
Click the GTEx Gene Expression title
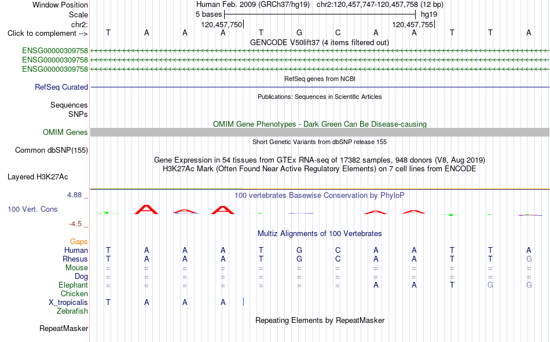pos(320,160)
